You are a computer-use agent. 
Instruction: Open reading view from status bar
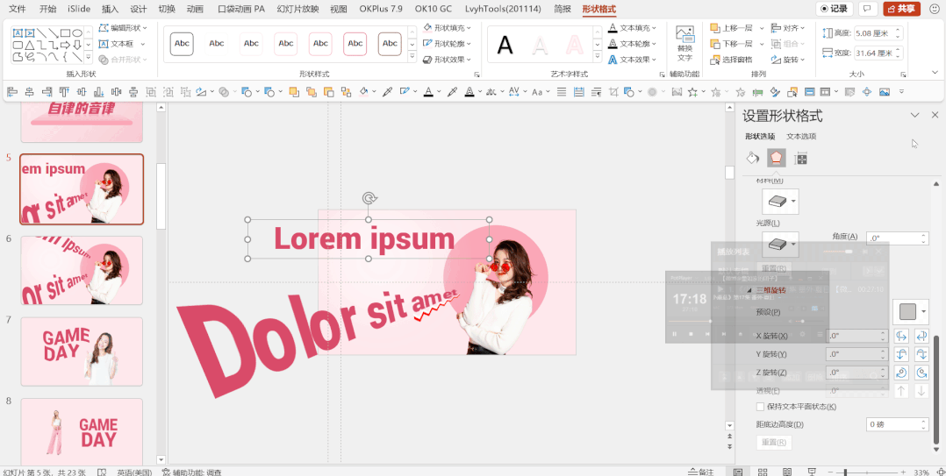[x=786, y=472]
